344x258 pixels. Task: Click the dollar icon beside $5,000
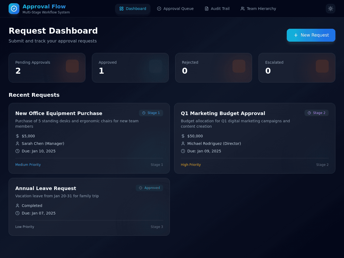[x=17, y=136]
